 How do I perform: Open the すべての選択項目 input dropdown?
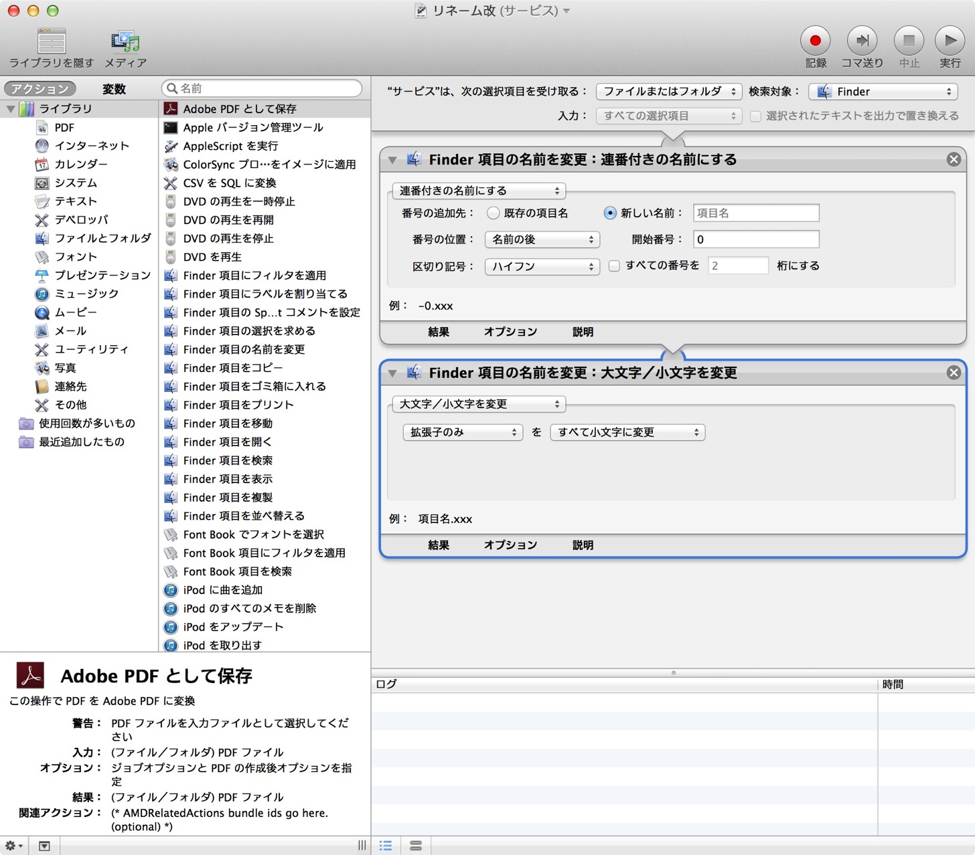[670, 116]
